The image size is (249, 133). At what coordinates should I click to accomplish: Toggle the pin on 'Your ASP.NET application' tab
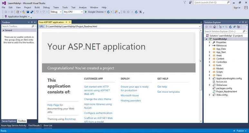[x=66, y=22]
